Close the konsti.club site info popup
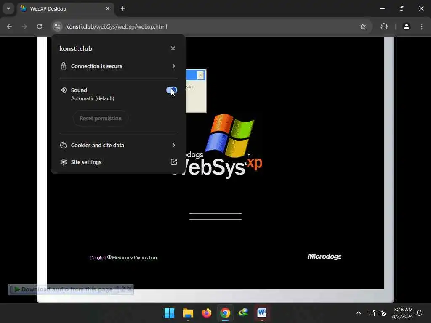The width and height of the screenshot is (431, 323). point(173,48)
